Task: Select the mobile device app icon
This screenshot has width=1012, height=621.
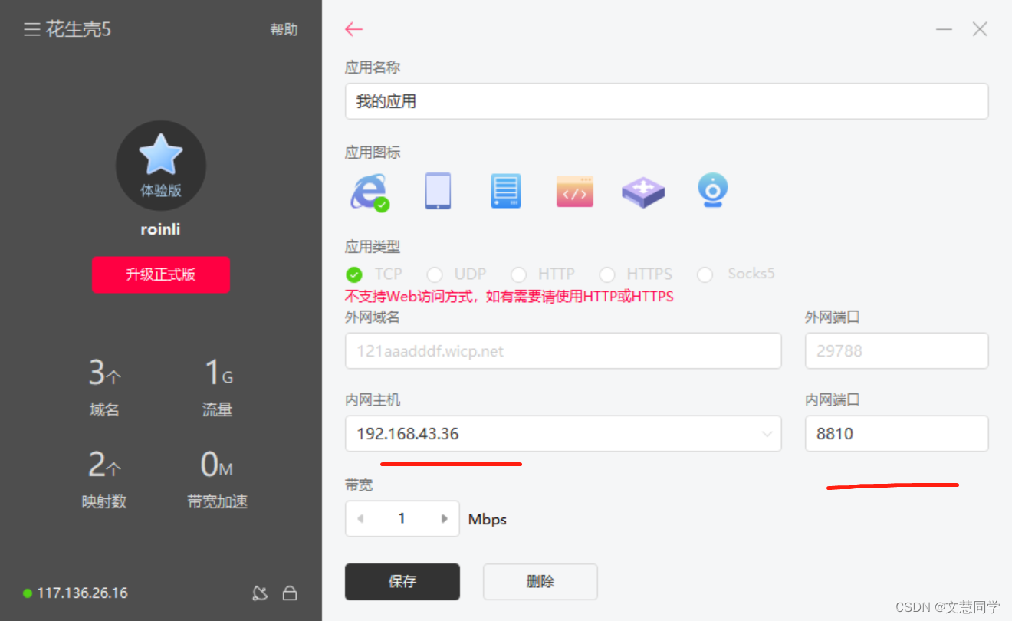Action: click(x=438, y=191)
